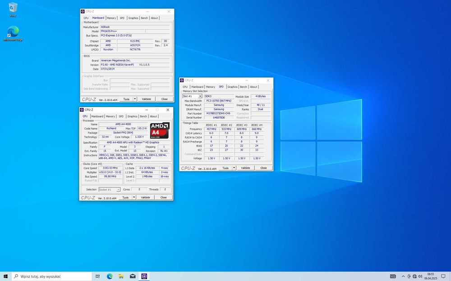Open the network status tray icon
The width and height of the screenshot is (451, 281).
(414, 277)
